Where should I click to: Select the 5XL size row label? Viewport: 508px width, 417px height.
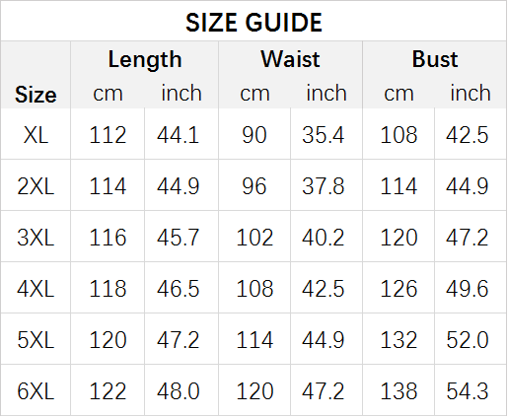36,340
